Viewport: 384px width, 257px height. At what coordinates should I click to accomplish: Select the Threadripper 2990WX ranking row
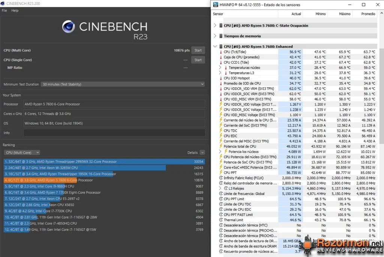(x=104, y=162)
